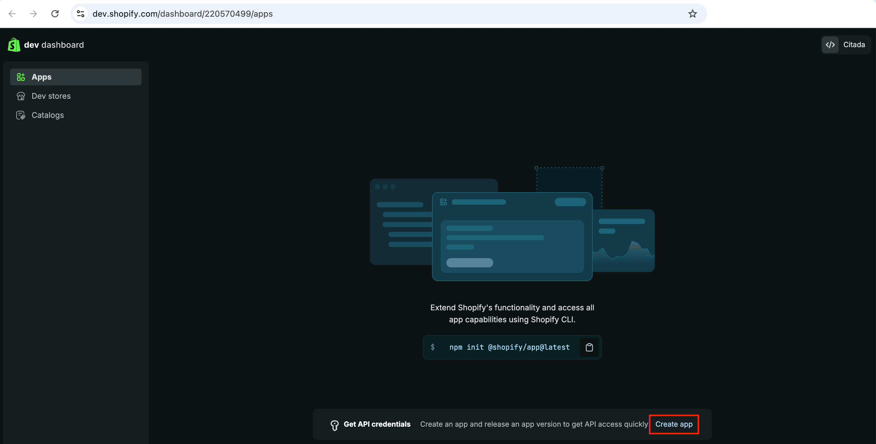The width and height of the screenshot is (876, 444).
Task: Copy the npm command with clipboard icon
Action: (589, 347)
